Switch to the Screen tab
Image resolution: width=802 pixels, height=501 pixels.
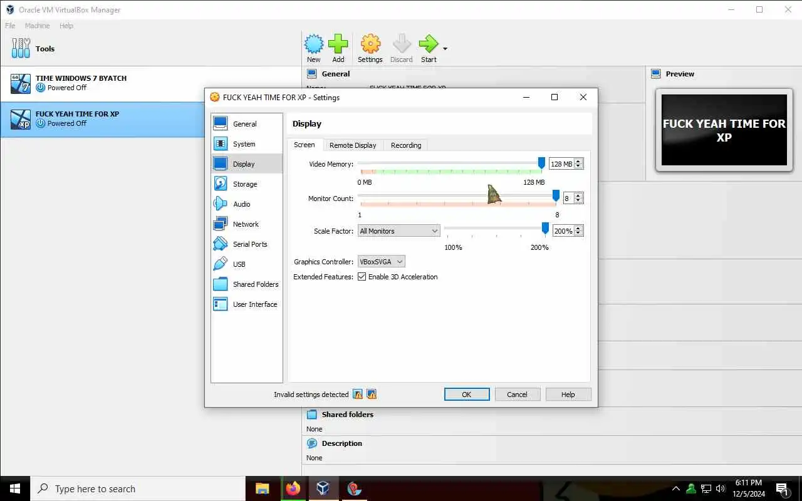305,145
